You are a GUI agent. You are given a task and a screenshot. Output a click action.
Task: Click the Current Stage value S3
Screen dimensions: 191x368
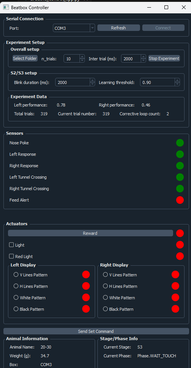click(140, 347)
